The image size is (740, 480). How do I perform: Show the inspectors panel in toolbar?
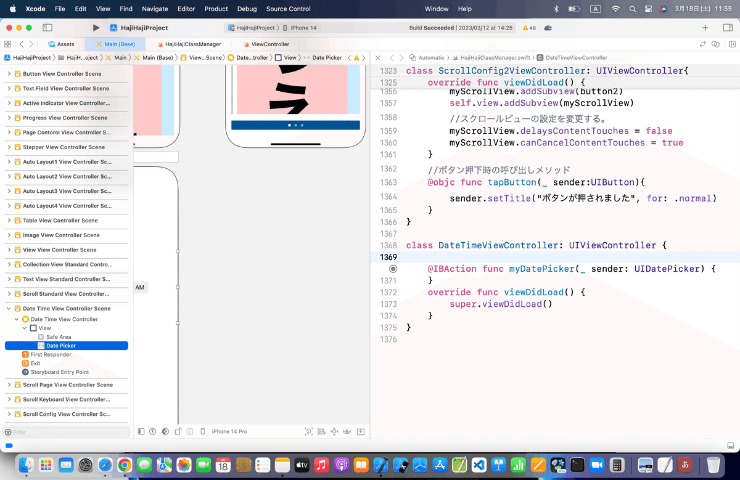[726, 28]
